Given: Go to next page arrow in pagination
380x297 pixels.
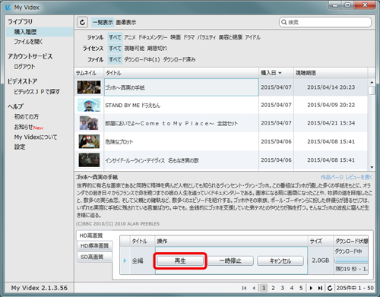Looking at the screenshot, I should click(x=311, y=288).
